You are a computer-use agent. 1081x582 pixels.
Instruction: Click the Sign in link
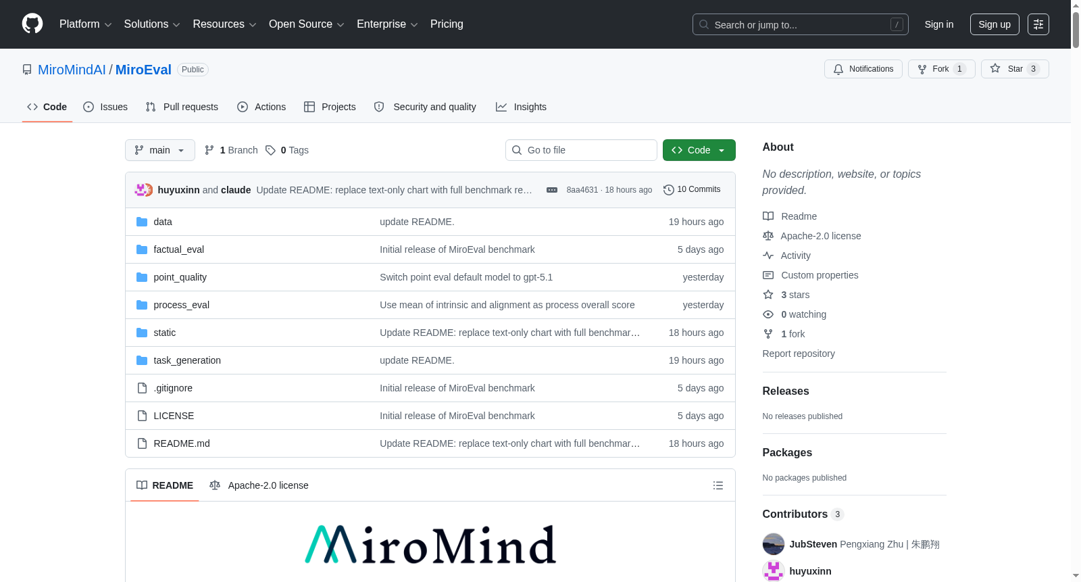click(x=939, y=24)
